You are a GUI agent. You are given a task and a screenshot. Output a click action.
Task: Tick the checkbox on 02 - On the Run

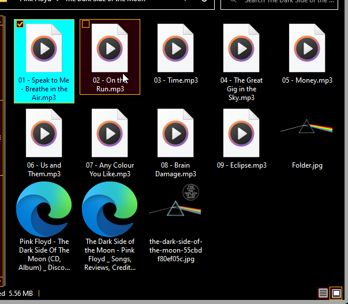click(86, 24)
